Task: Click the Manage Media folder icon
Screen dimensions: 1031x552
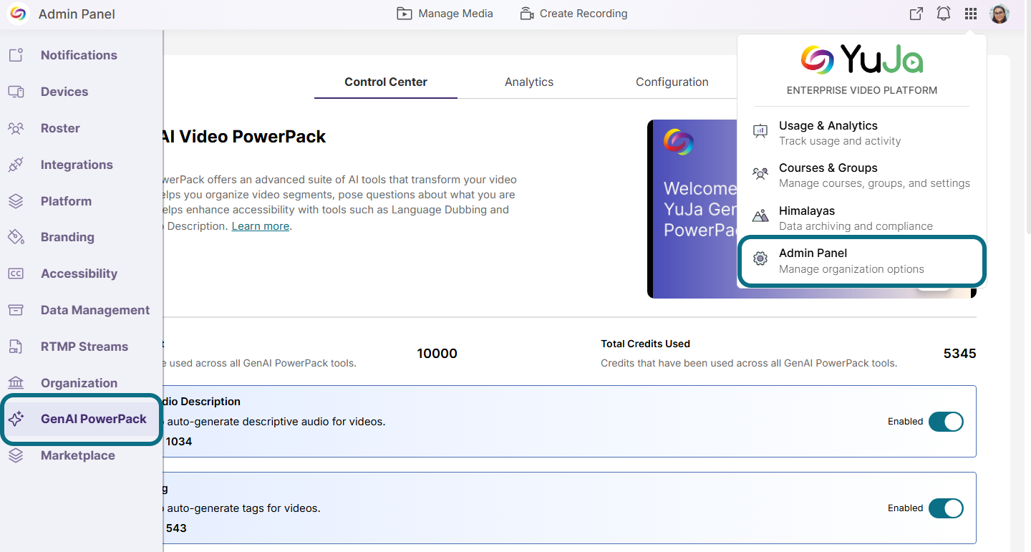Action: tap(405, 14)
